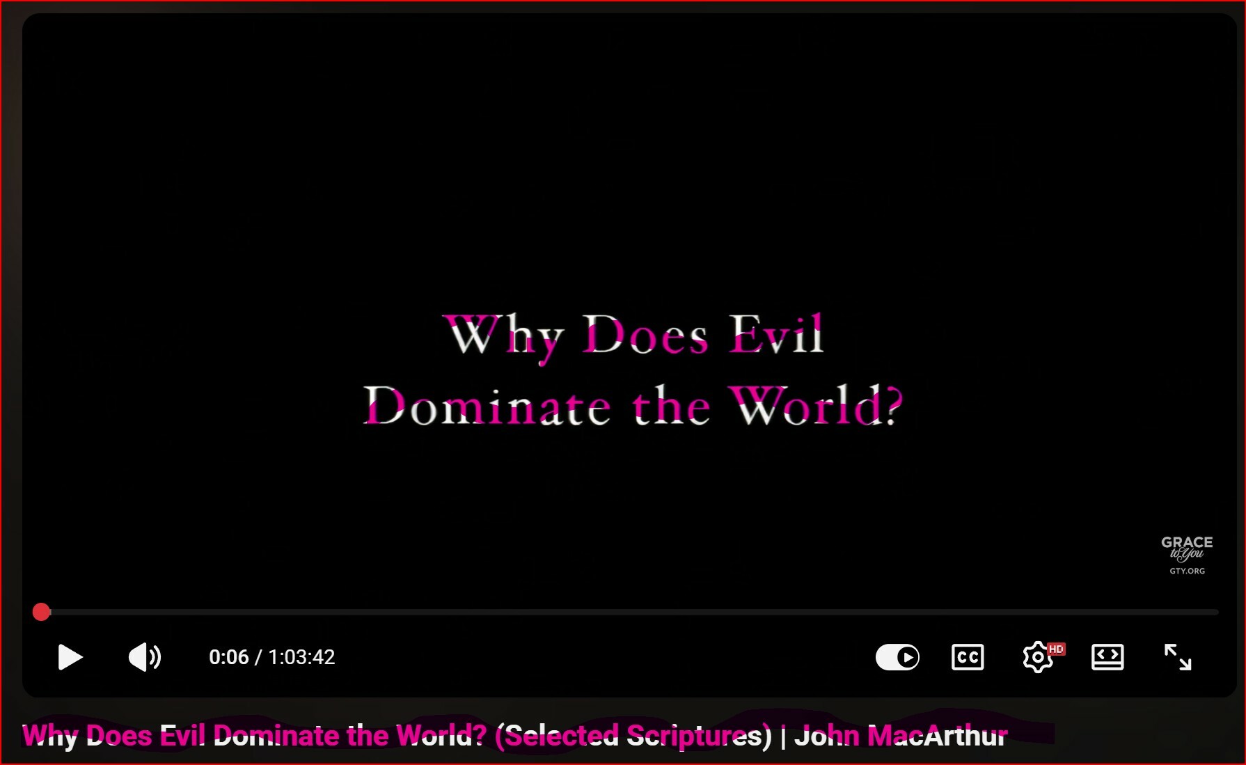The image size is (1246, 765).
Task: Click the 0:06 / 1:03:42 time display
Action: pos(272,657)
